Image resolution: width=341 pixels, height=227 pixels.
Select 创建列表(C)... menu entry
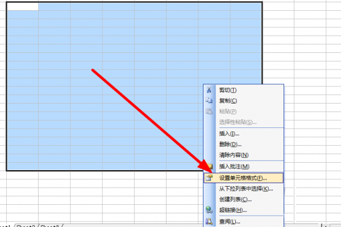click(x=235, y=199)
